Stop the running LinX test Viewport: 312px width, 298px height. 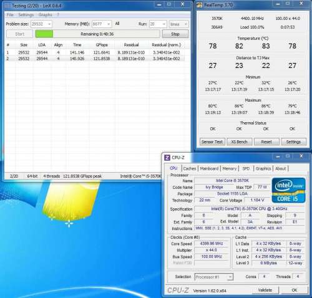[175, 34]
